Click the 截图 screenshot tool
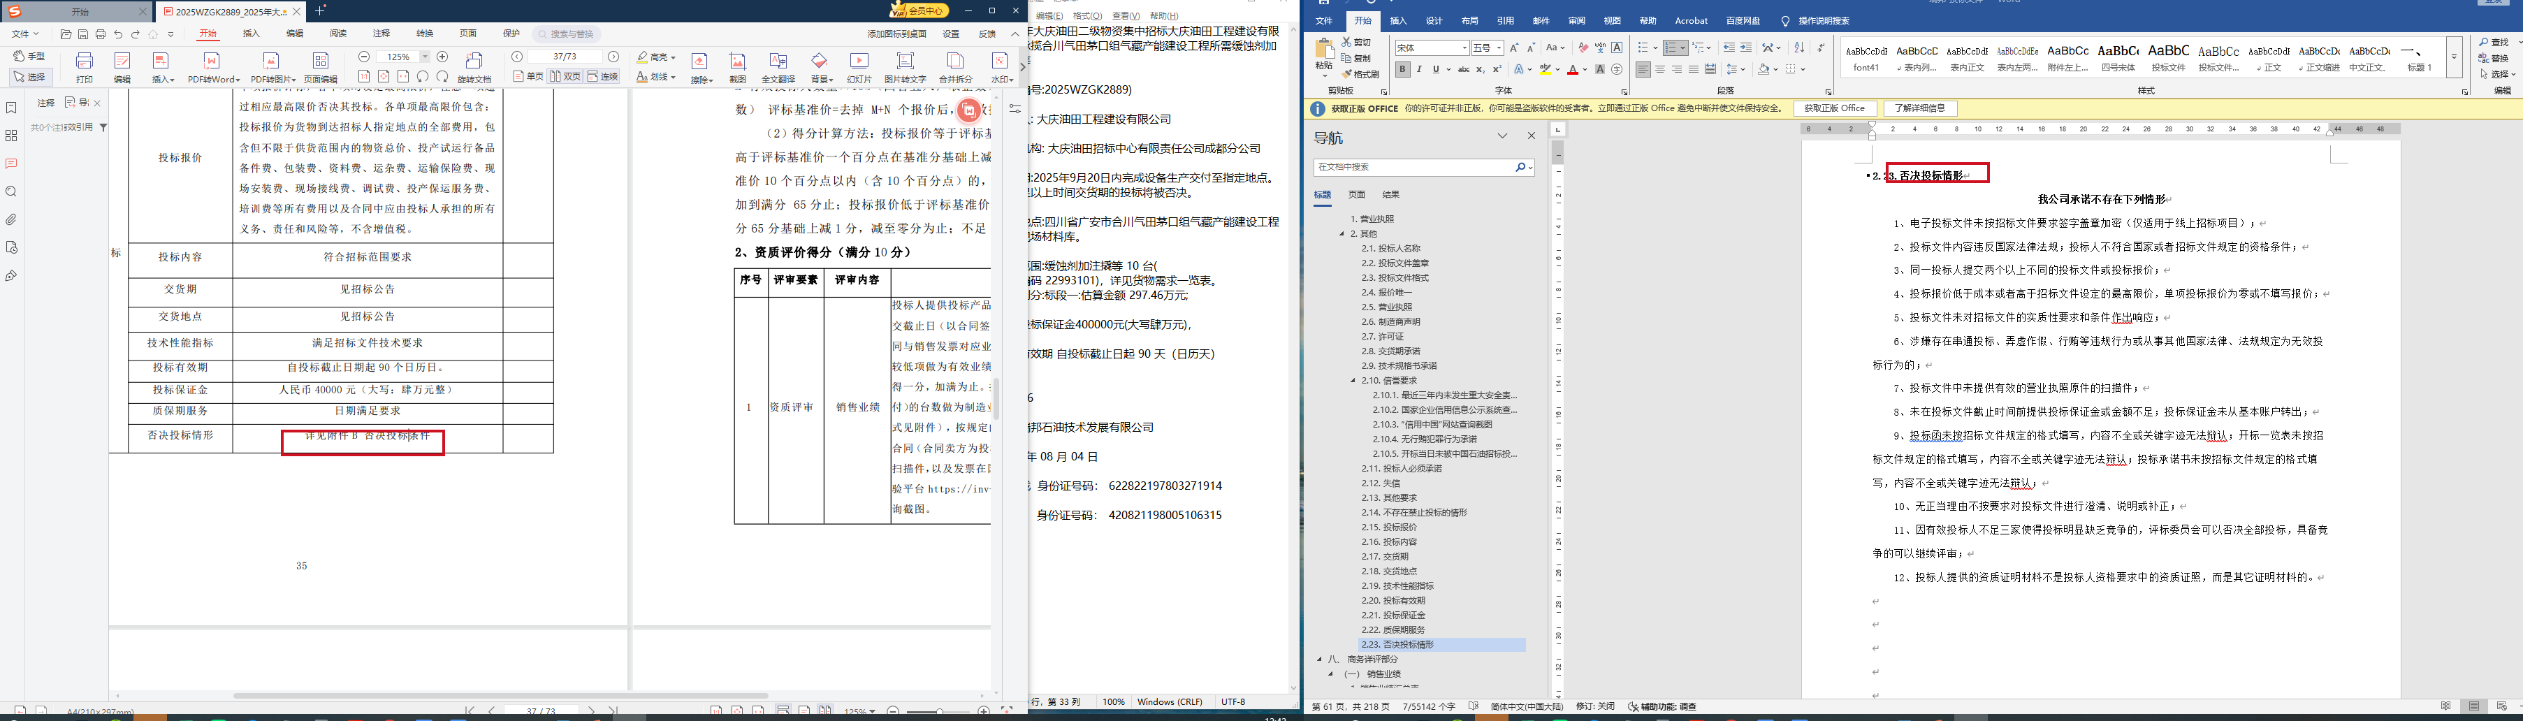Viewport: 2523px width, 721px height. tap(738, 66)
